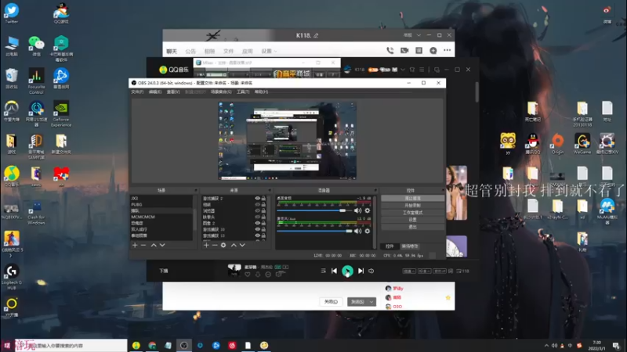Open the OBS 场景集合(S) menu

coord(221,92)
